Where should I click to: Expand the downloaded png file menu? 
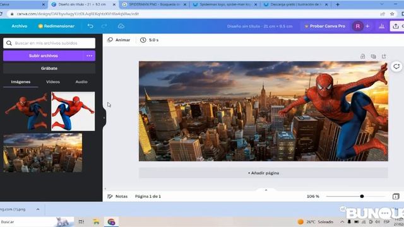click(x=38, y=209)
